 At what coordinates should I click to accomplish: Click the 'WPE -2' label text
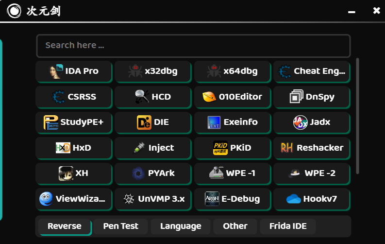(320, 173)
